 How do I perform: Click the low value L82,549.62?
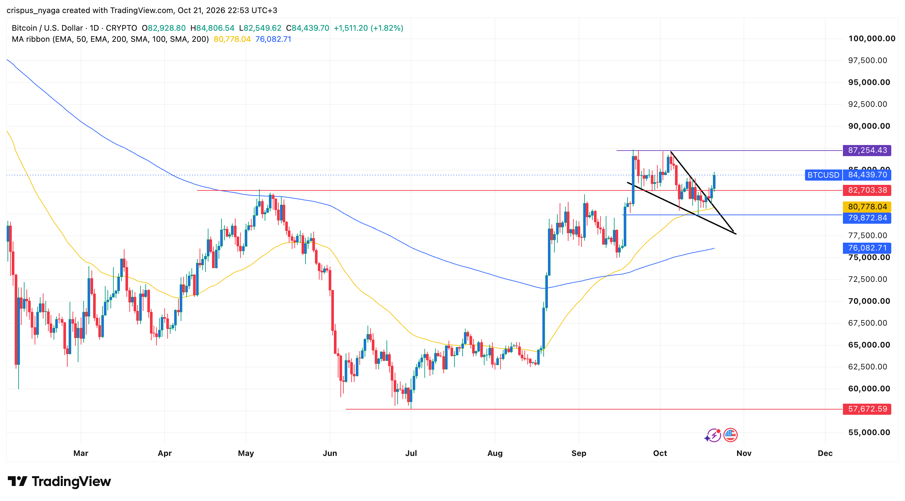(260, 28)
